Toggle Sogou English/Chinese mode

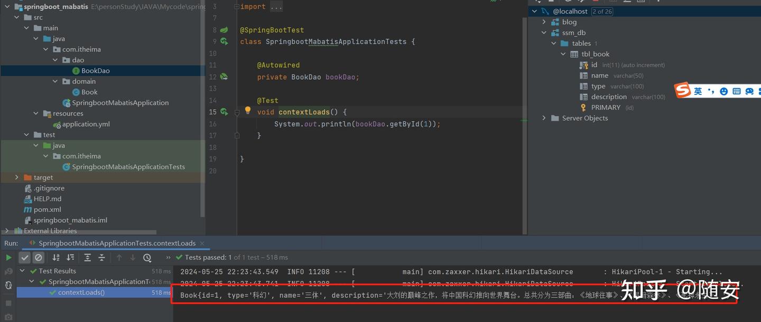(698, 91)
